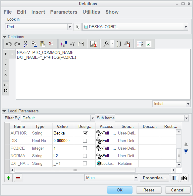Move parameter down with blue arrow
The height and width of the screenshot is (196, 193).
tap(186, 151)
